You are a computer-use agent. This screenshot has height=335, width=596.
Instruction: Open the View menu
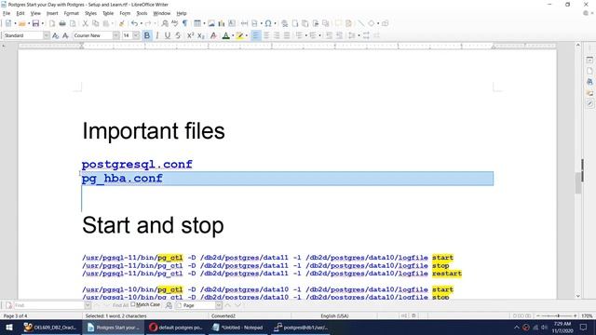click(35, 13)
